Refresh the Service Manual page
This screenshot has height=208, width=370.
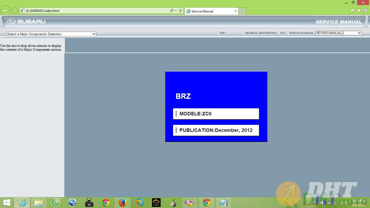click(x=180, y=11)
